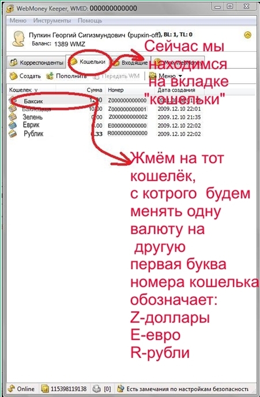Click the Online status icon
The image size is (260, 397).
[x=12, y=388]
